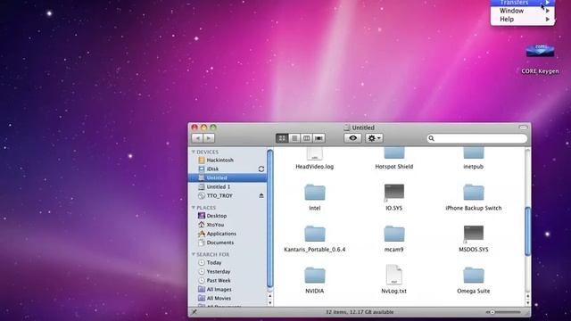Click the file list vertical scrollbar

point(527,231)
